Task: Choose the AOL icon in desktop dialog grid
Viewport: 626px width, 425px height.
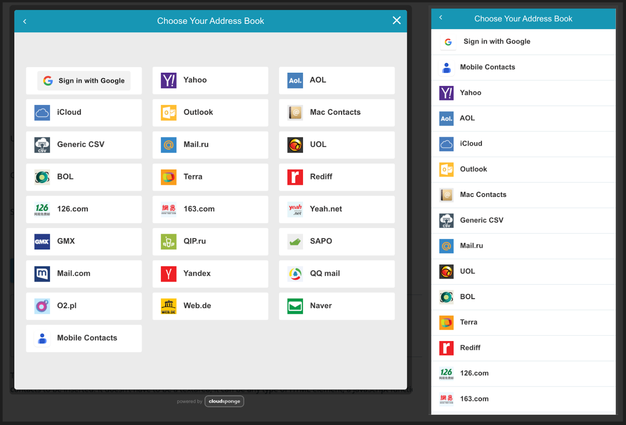Action: 295,81
